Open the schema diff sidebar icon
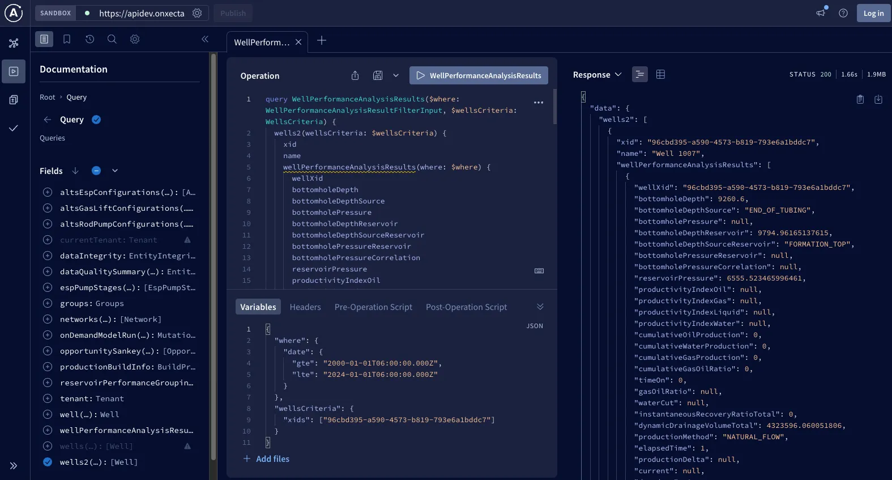Image resolution: width=892 pixels, height=480 pixels. pyautogui.click(x=14, y=100)
